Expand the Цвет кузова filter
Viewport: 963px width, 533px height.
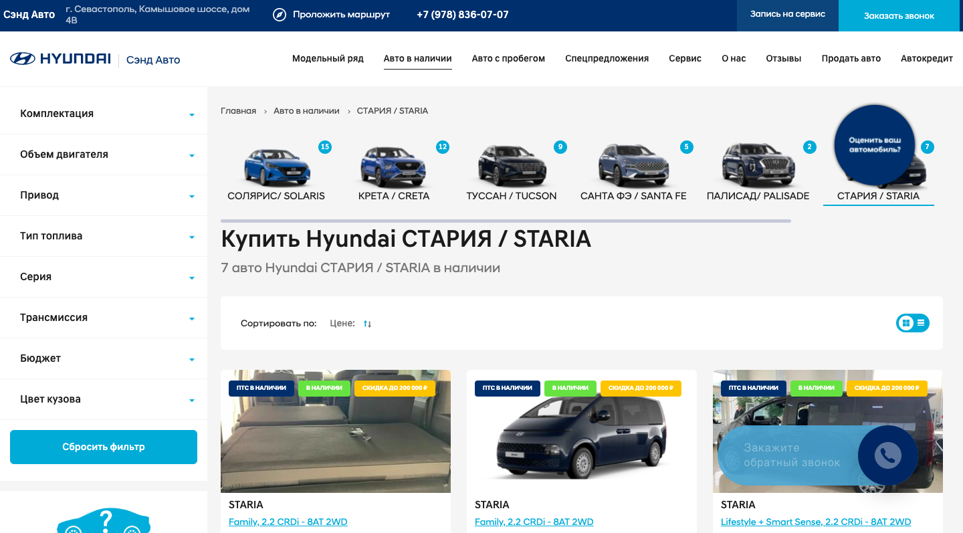pyautogui.click(x=104, y=399)
